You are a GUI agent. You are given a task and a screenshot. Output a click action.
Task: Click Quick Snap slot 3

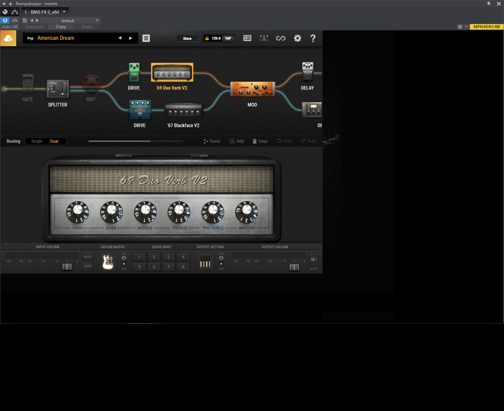click(x=168, y=257)
